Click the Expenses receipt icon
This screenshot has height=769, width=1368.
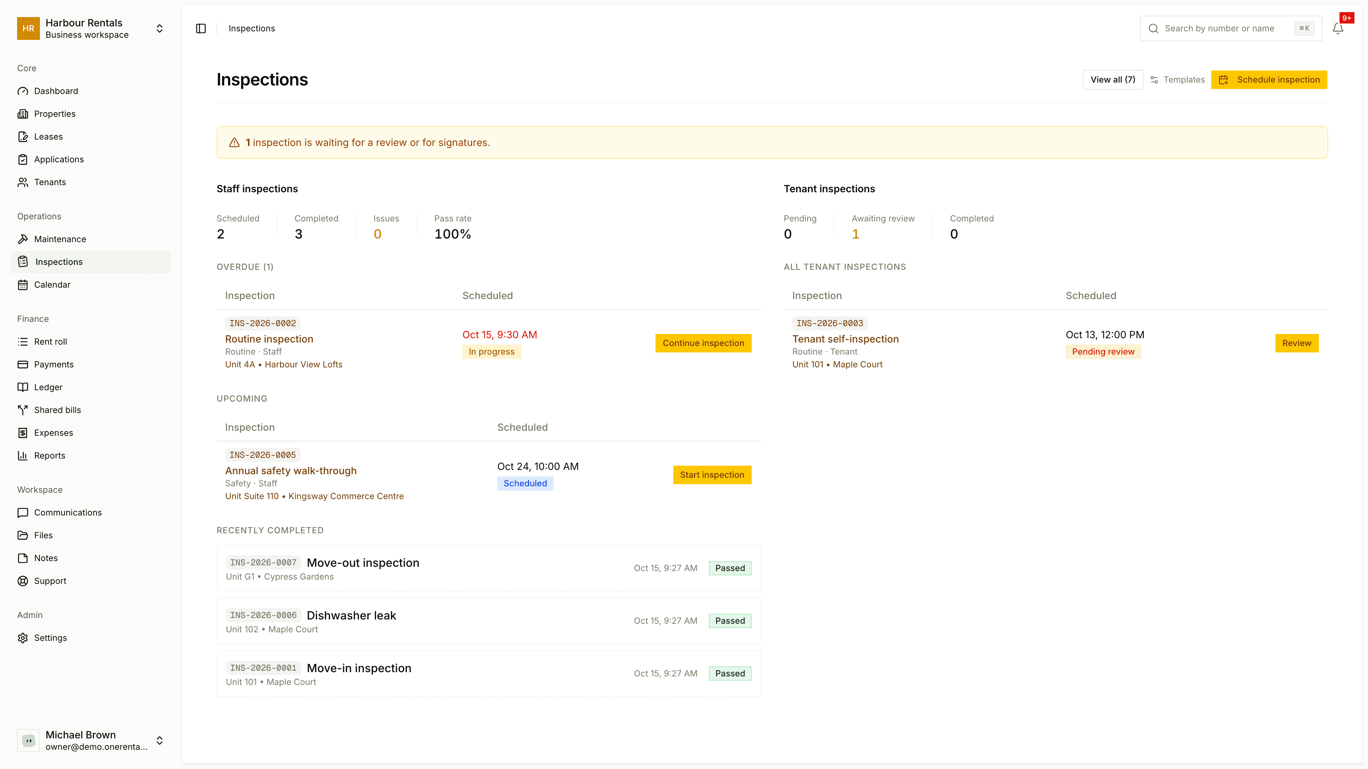pyautogui.click(x=23, y=433)
